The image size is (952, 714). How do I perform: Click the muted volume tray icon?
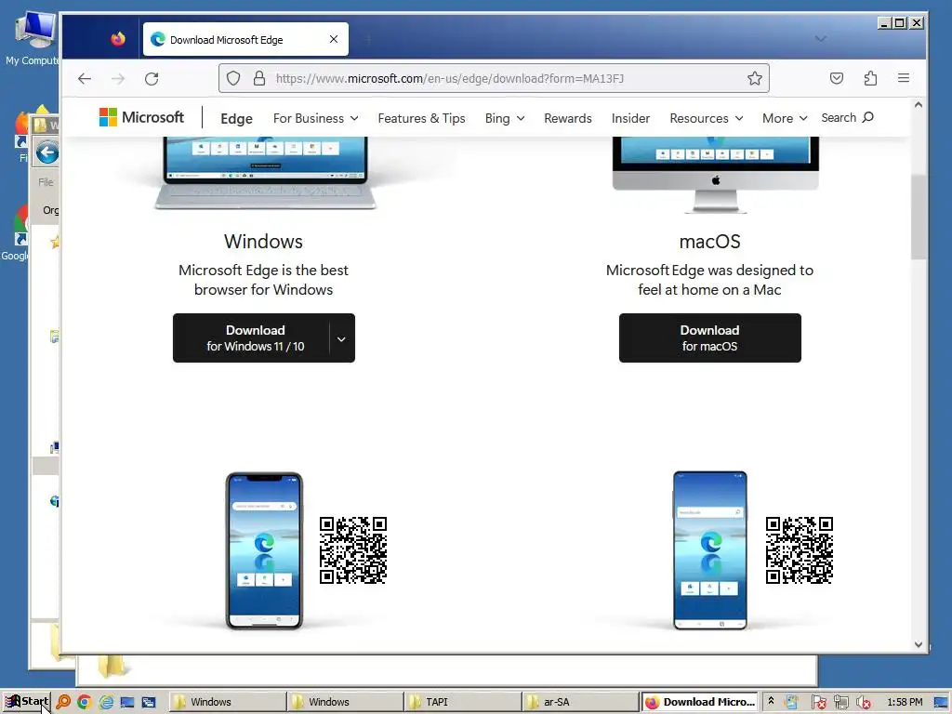pyautogui.click(x=864, y=703)
